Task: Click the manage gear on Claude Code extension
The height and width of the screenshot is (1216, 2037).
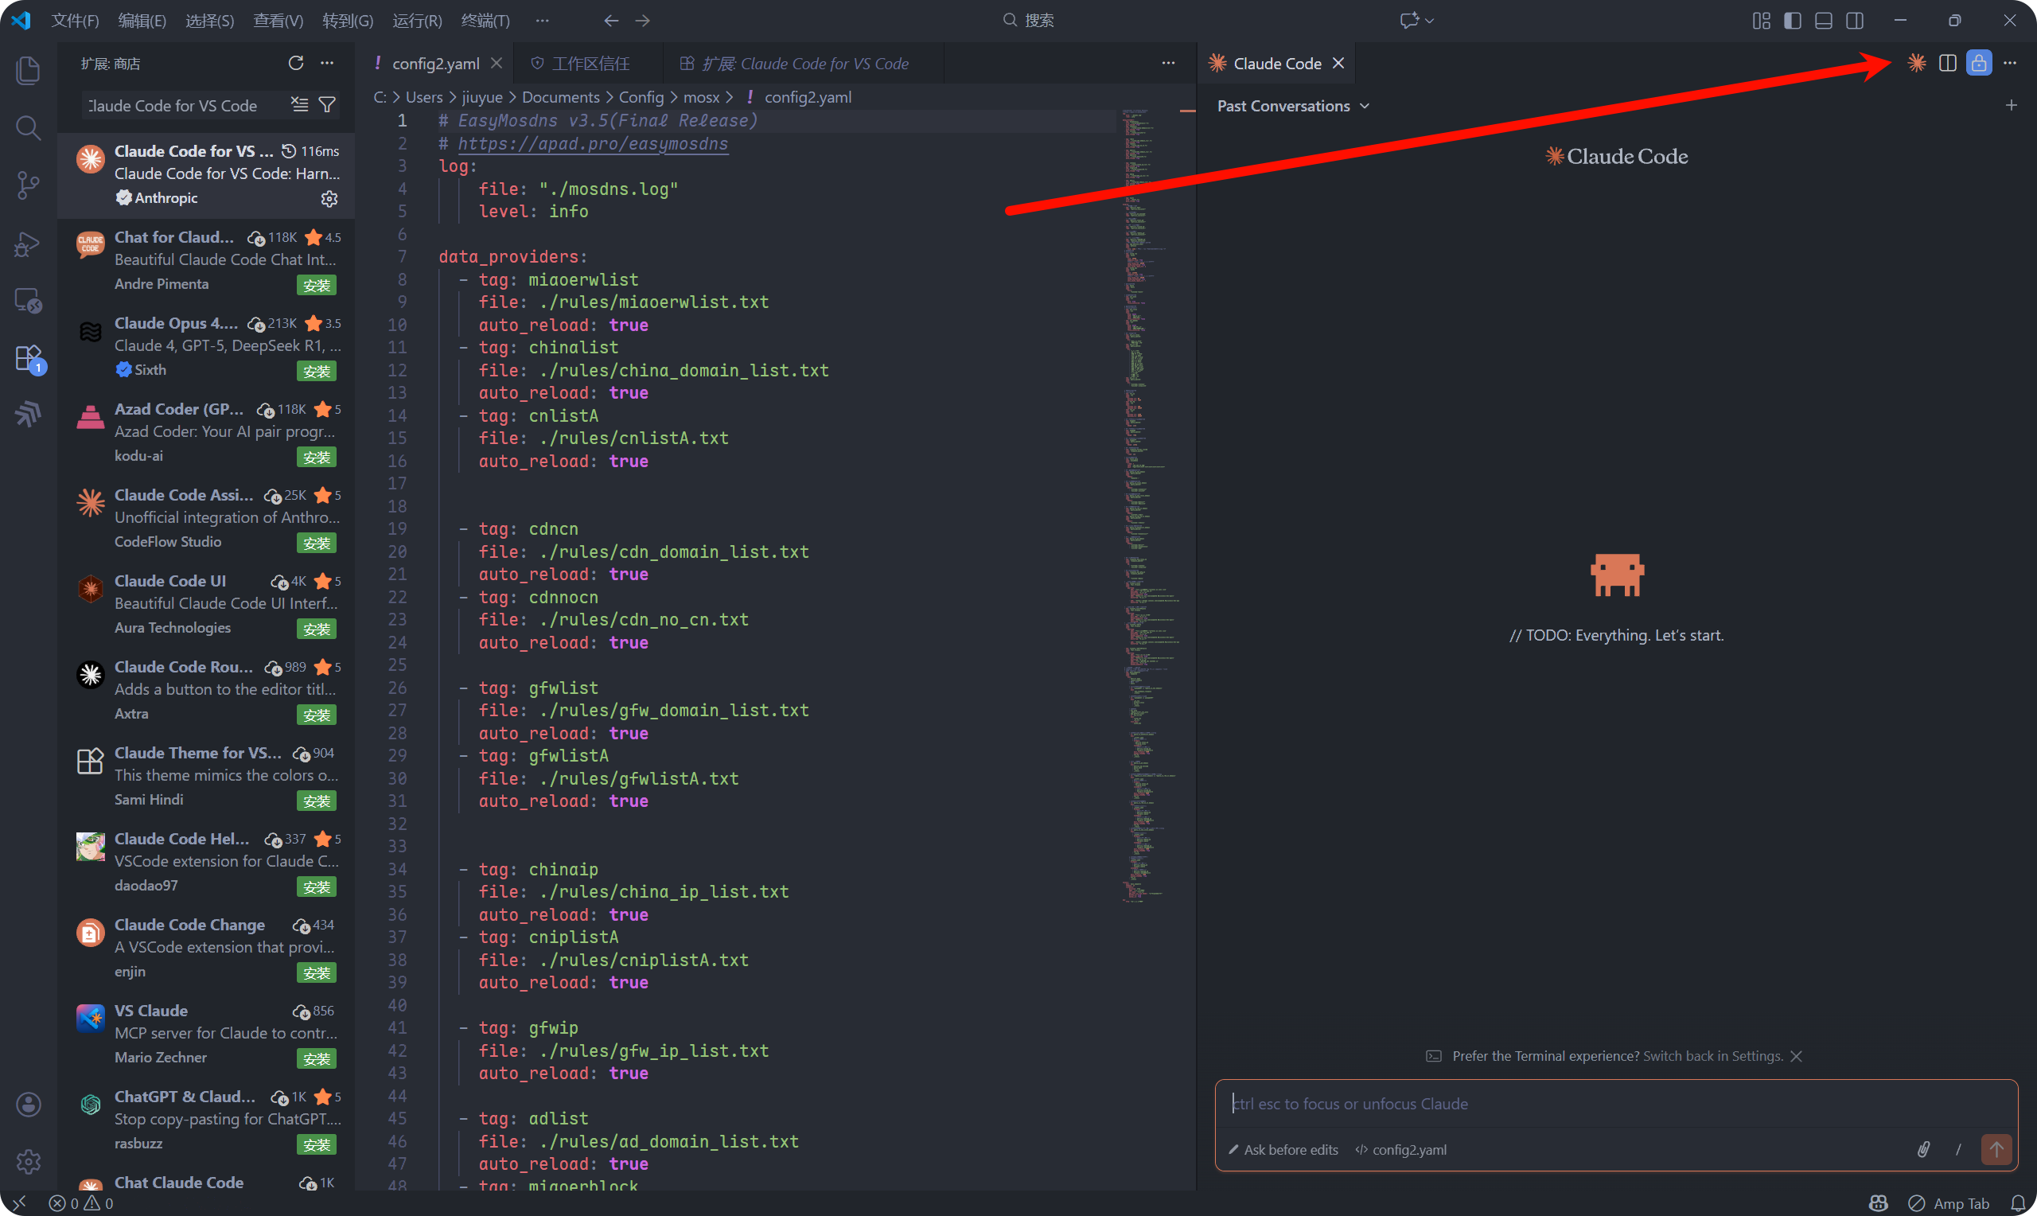Action: 329,198
